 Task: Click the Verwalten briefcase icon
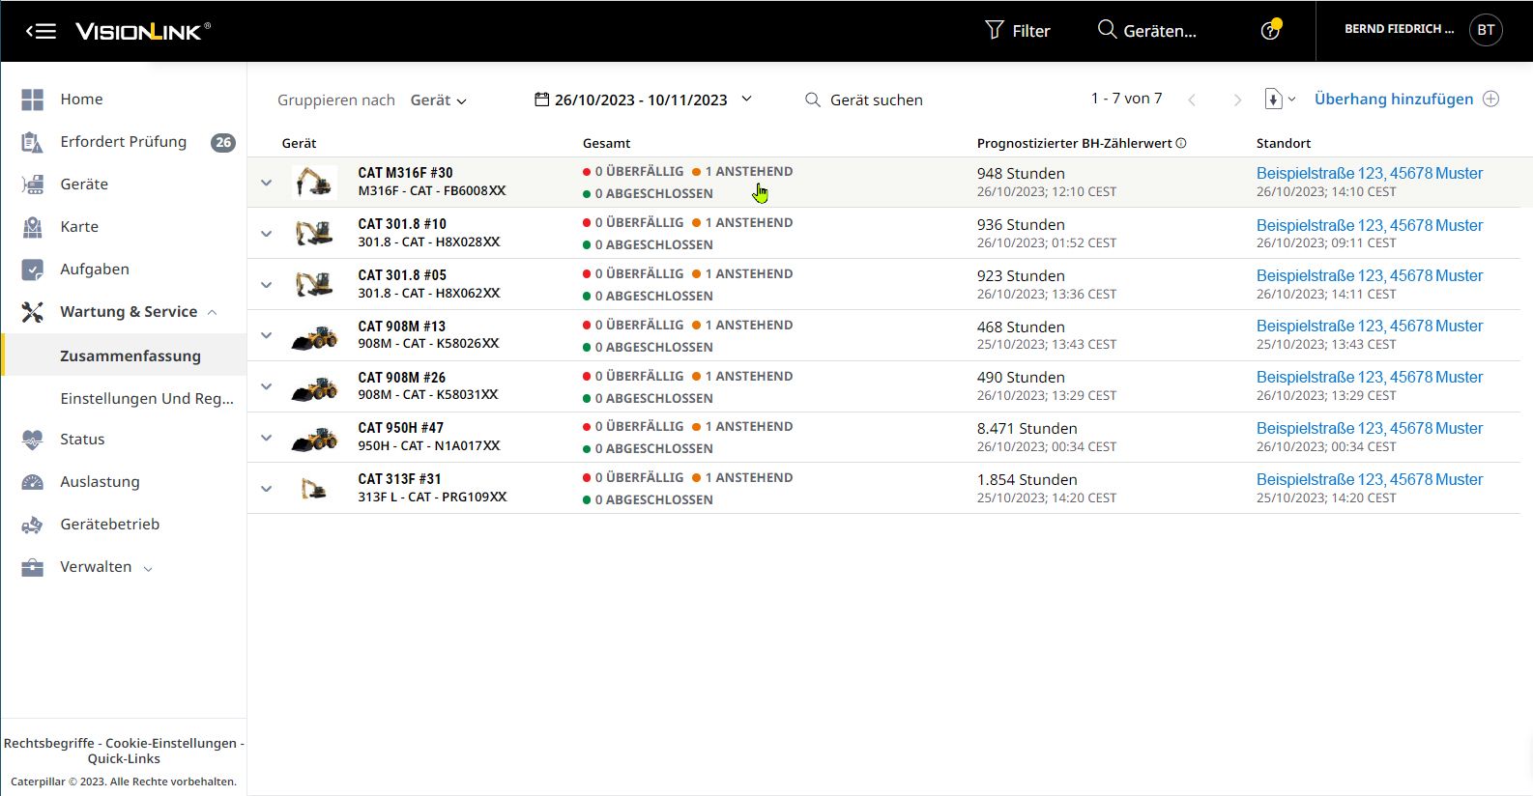click(x=33, y=567)
